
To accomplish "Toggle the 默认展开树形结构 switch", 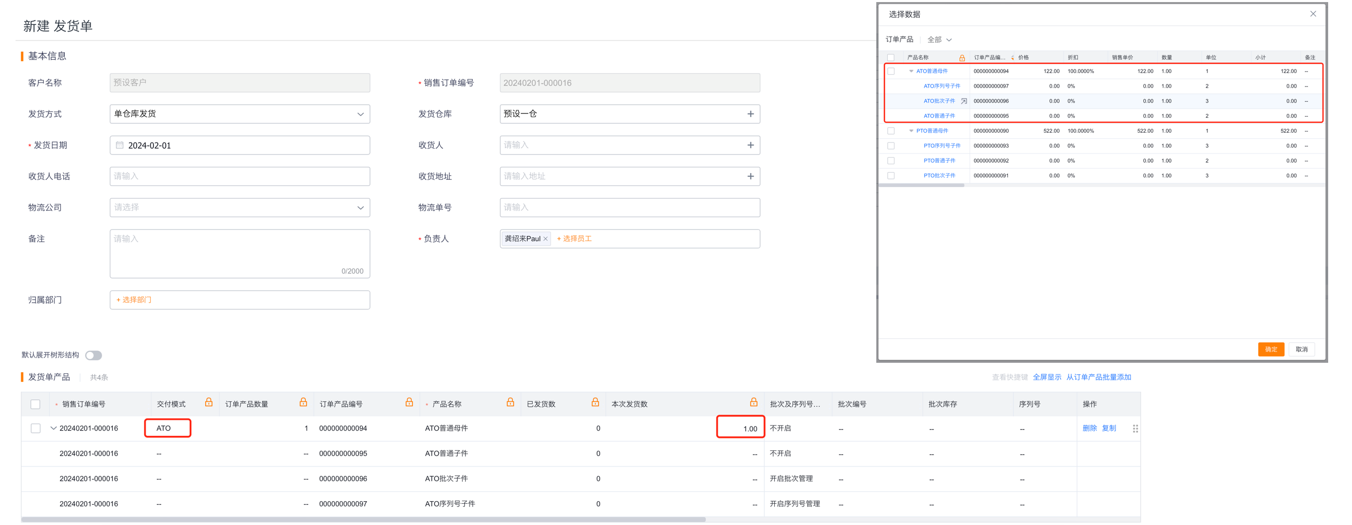I will pos(93,356).
